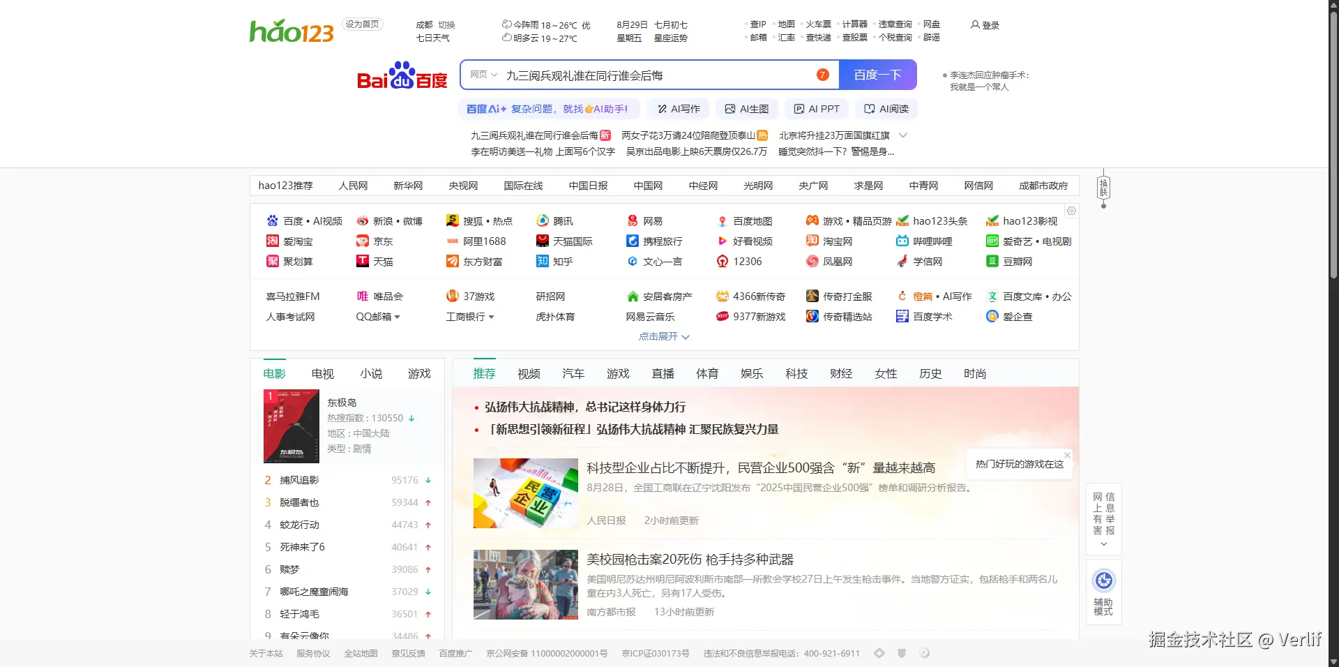This screenshot has height=667, width=1339.
Task: Click the hao123 logo
Action: 292,31
